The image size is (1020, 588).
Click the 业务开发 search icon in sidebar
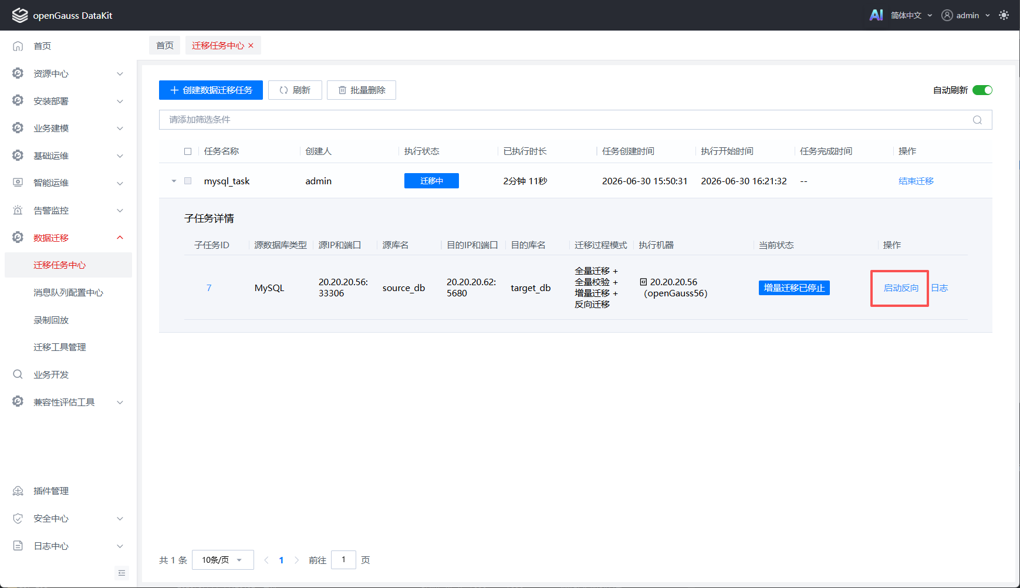click(x=18, y=374)
